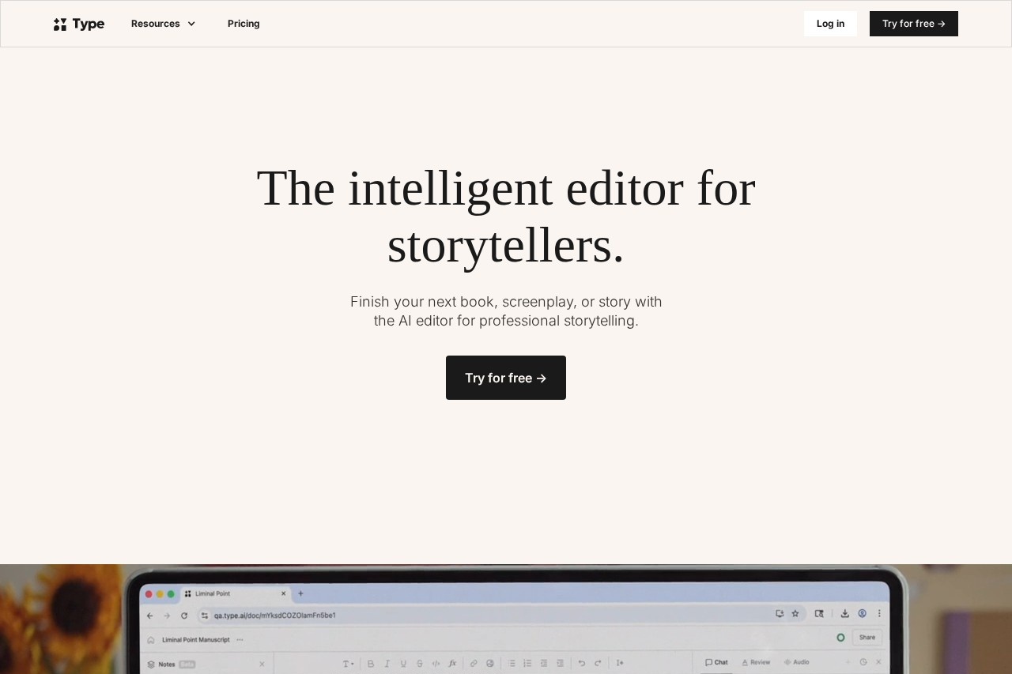Click the large Try for free button under the headline
1012x674 pixels.
506,378
